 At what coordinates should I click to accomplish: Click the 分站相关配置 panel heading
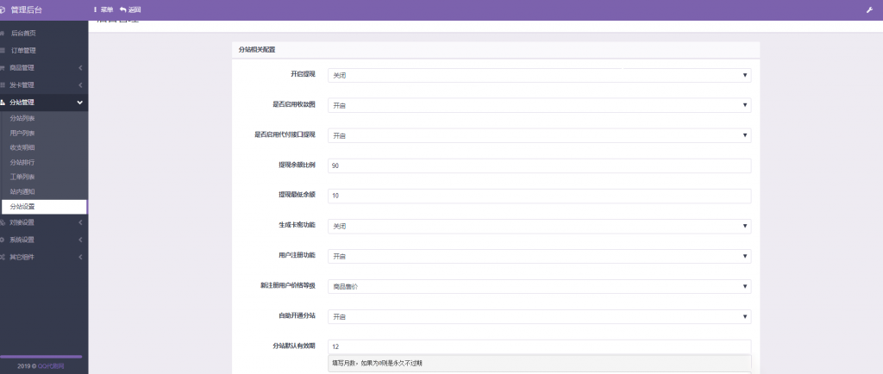[x=257, y=49]
